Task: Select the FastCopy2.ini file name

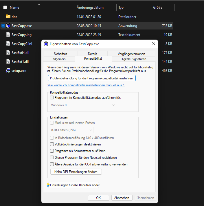Action: [22, 44]
